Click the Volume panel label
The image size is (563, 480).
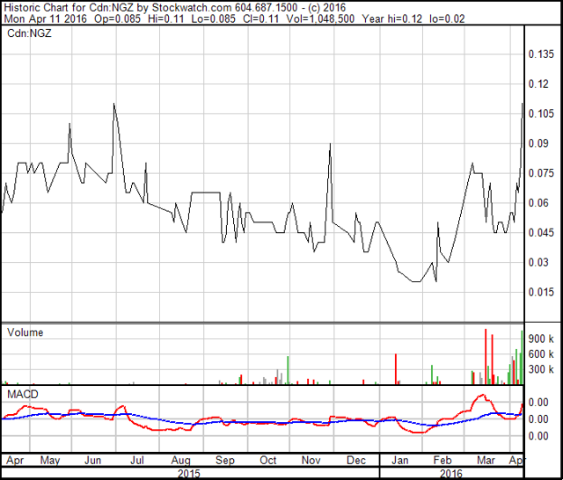click(x=26, y=332)
